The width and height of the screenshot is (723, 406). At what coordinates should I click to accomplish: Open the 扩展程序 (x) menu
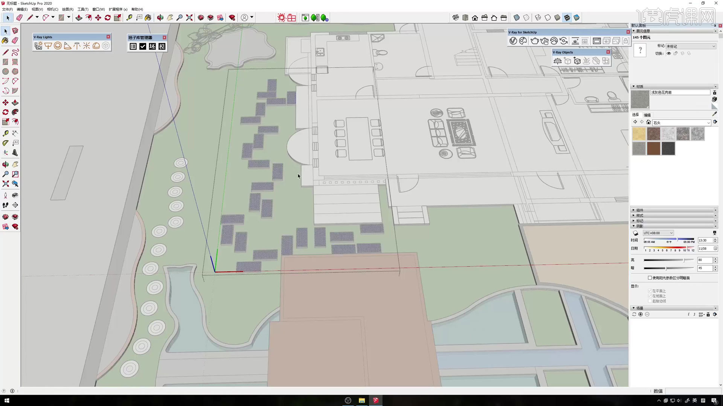coord(118,9)
